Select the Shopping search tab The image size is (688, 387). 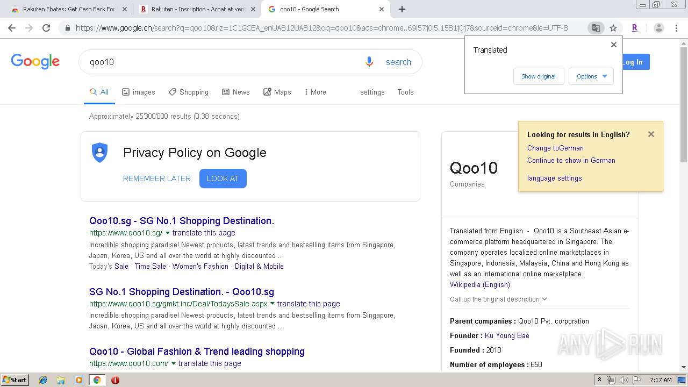[x=189, y=92]
